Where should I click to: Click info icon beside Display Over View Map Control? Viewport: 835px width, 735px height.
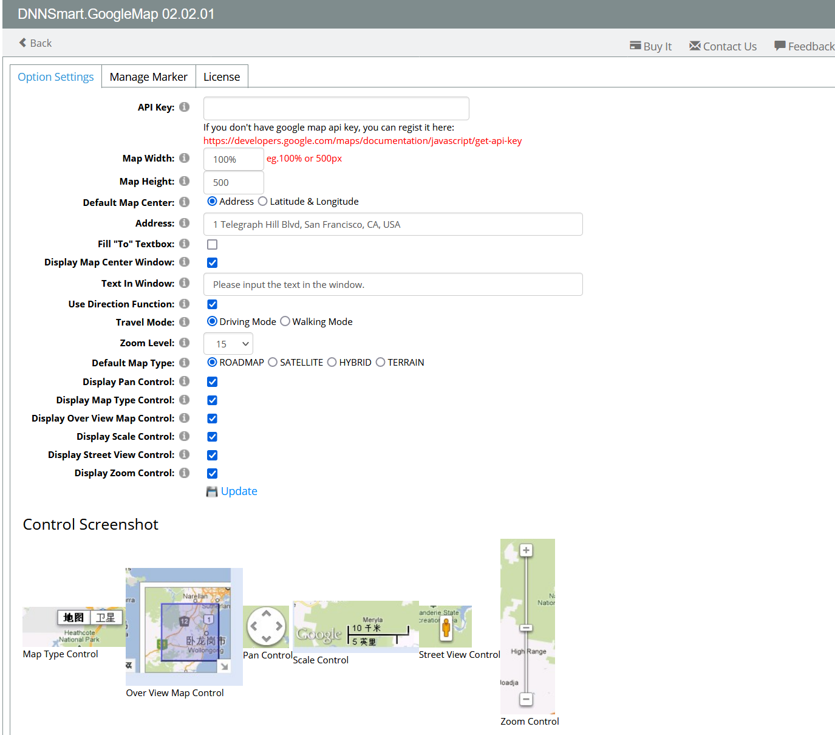pyautogui.click(x=185, y=418)
